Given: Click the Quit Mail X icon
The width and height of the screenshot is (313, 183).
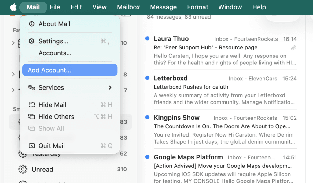Looking at the screenshot, I should (x=31, y=146).
